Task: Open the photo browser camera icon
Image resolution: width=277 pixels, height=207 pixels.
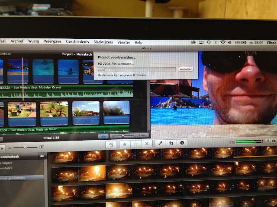Action: [x=274, y=141]
